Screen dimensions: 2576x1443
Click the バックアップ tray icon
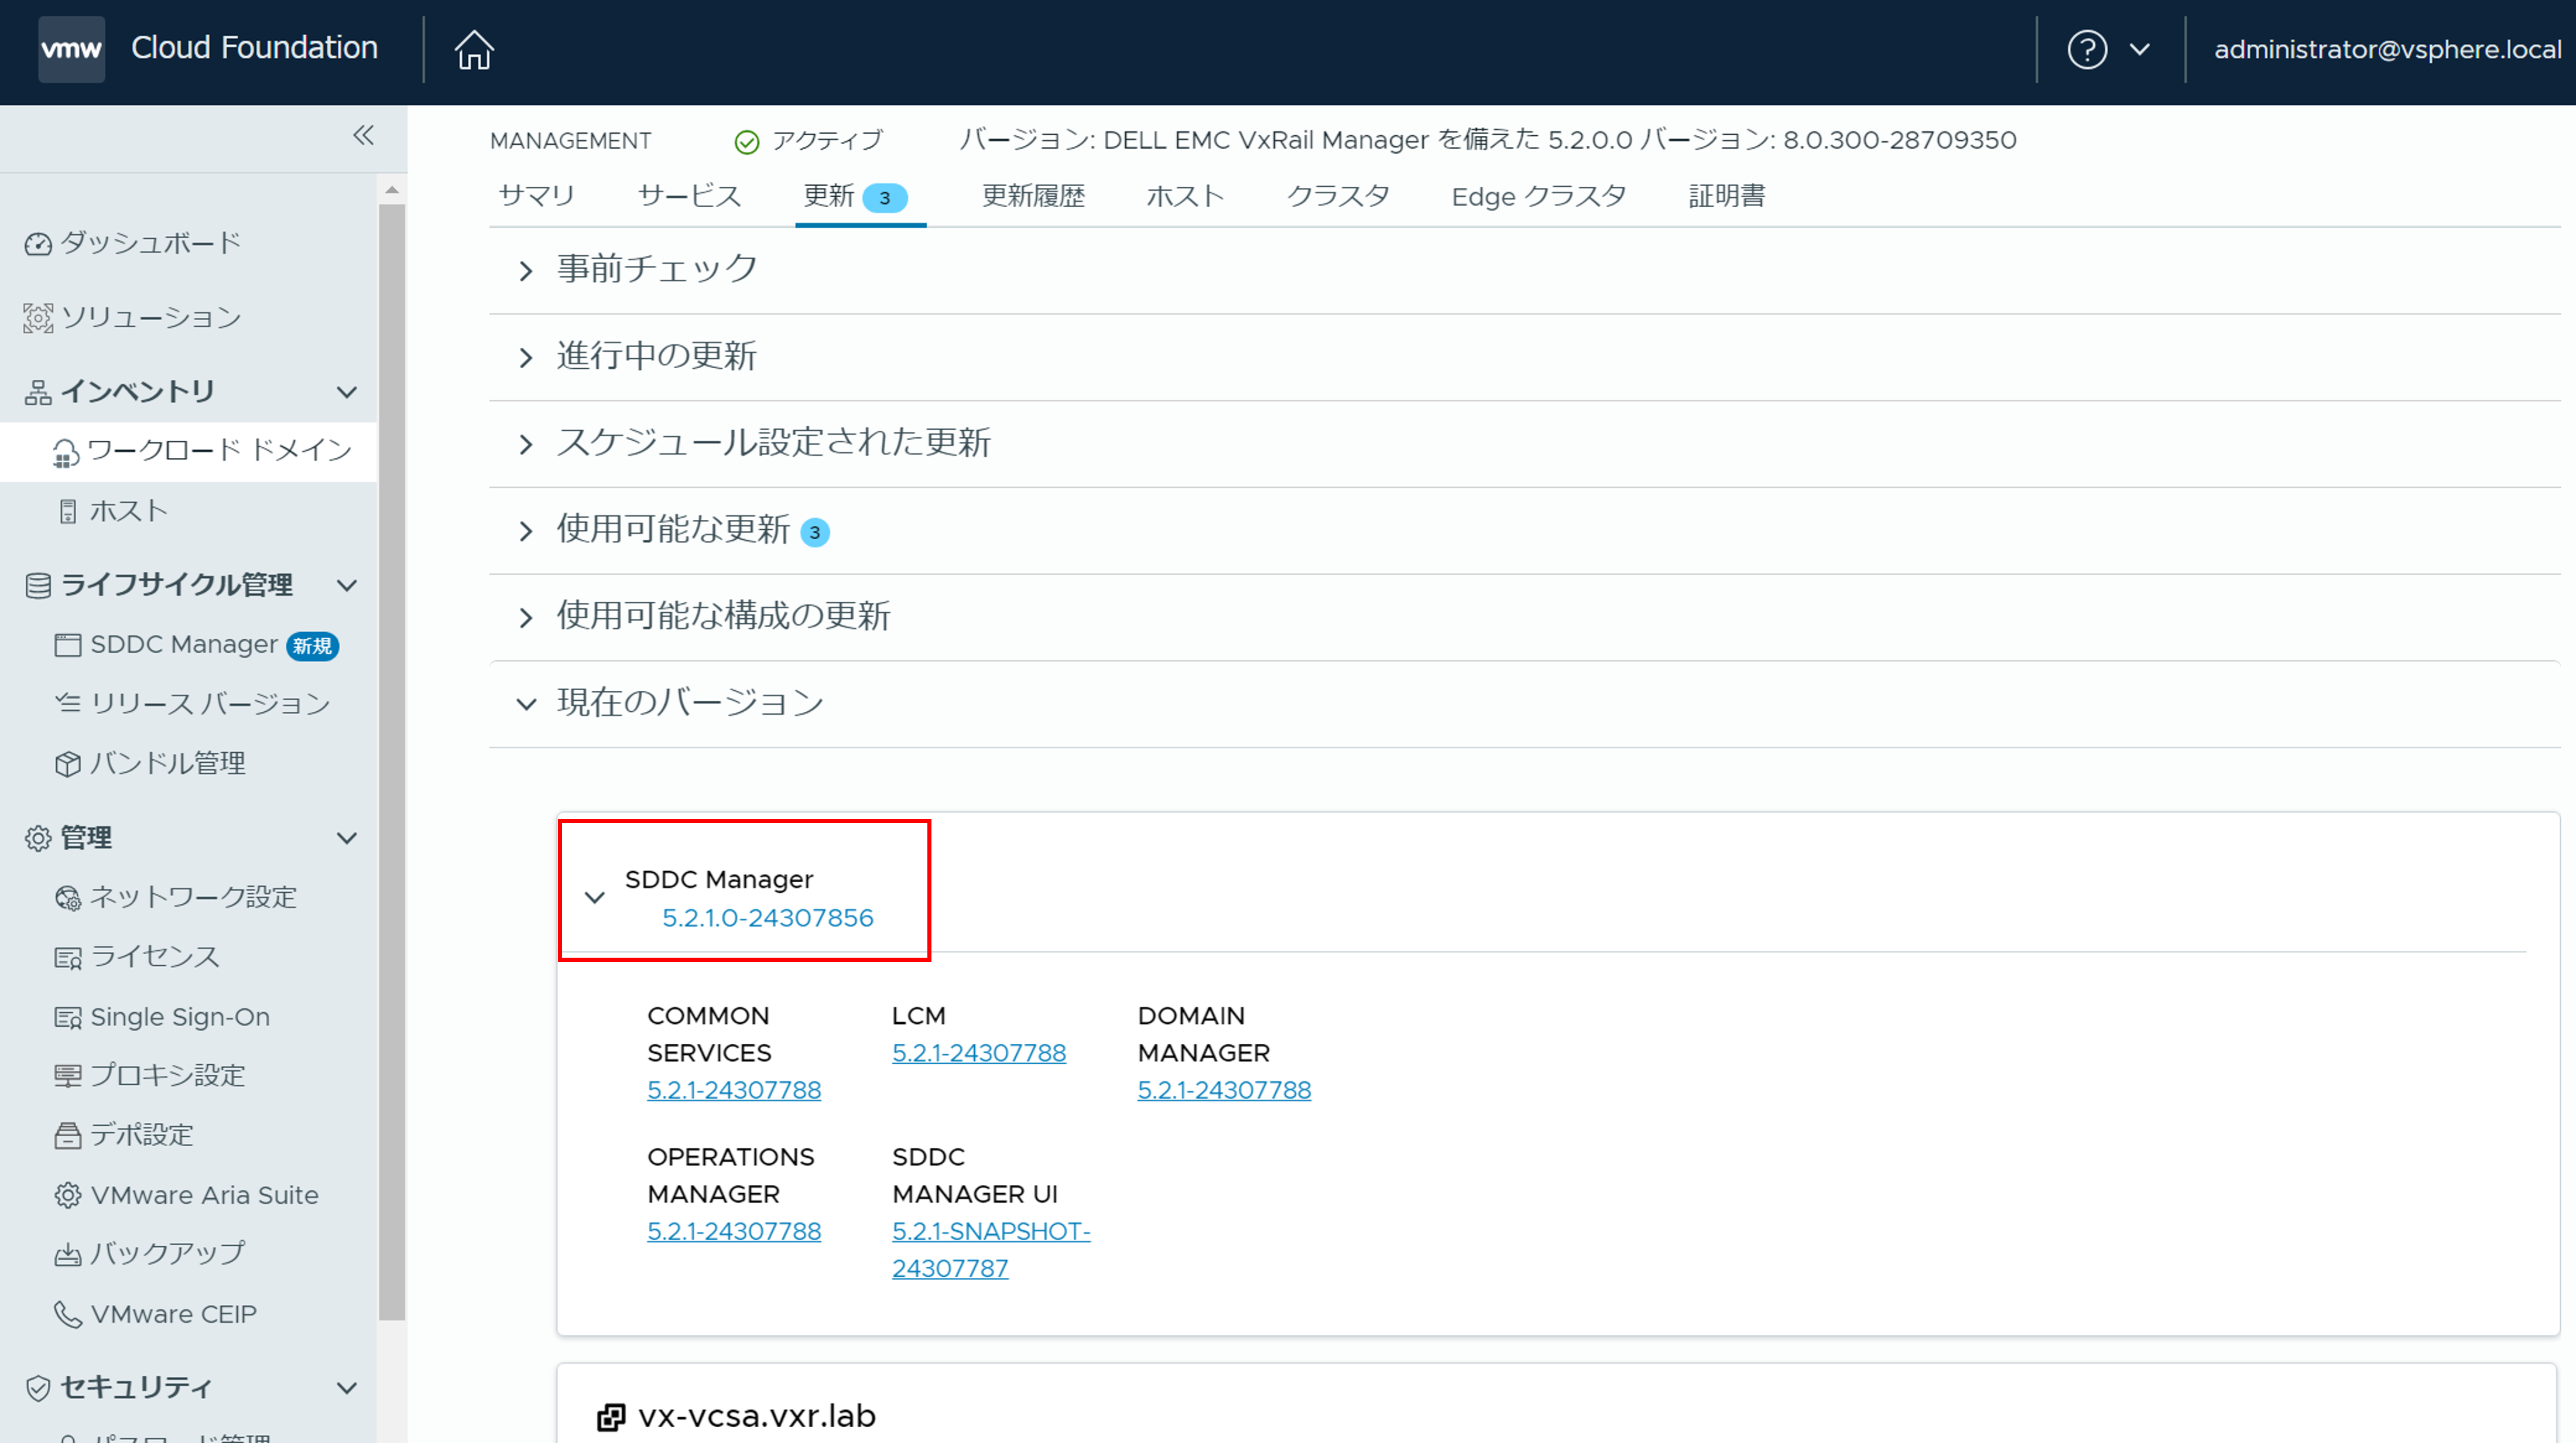pos(67,1255)
